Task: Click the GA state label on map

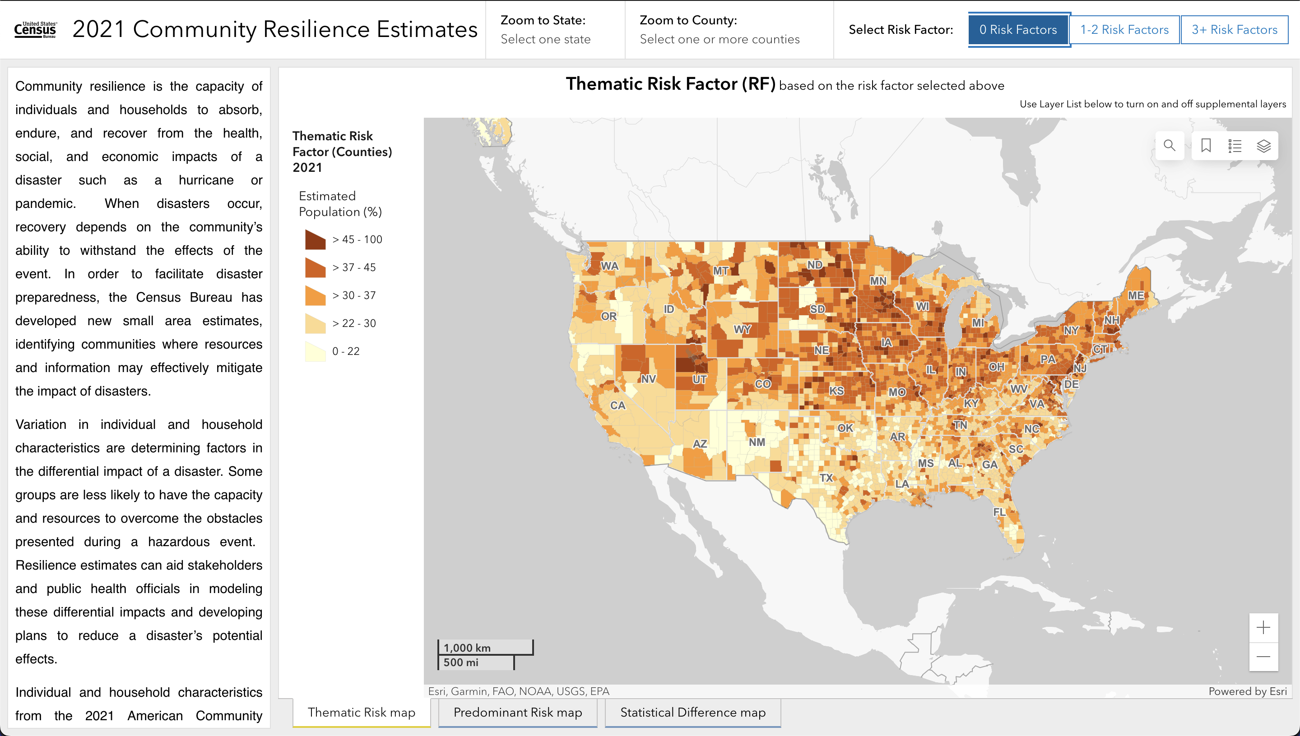Action: pos(990,465)
